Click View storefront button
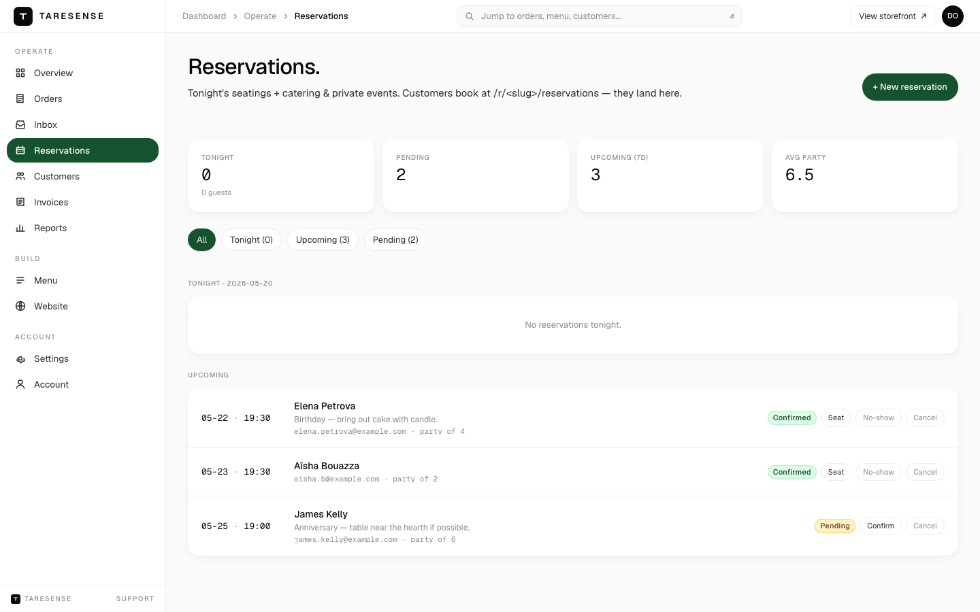 pos(893,16)
